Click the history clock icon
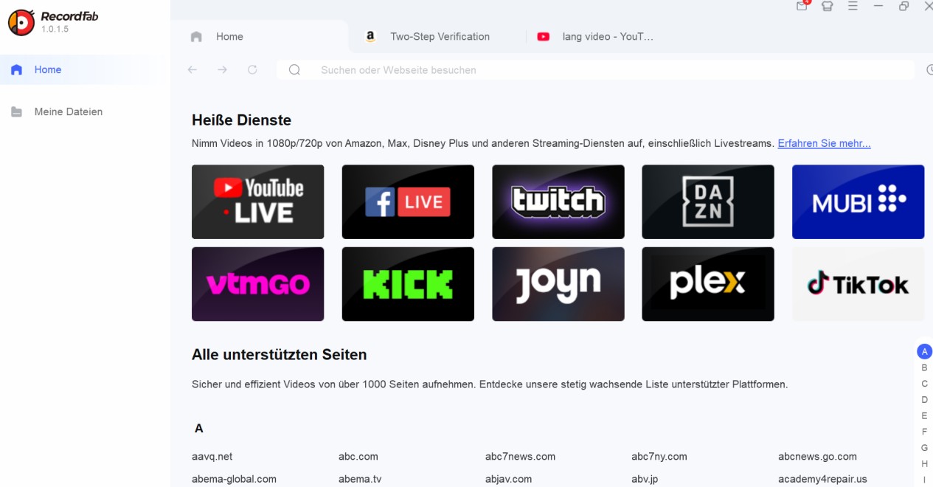This screenshot has height=487, width=933. [x=929, y=70]
